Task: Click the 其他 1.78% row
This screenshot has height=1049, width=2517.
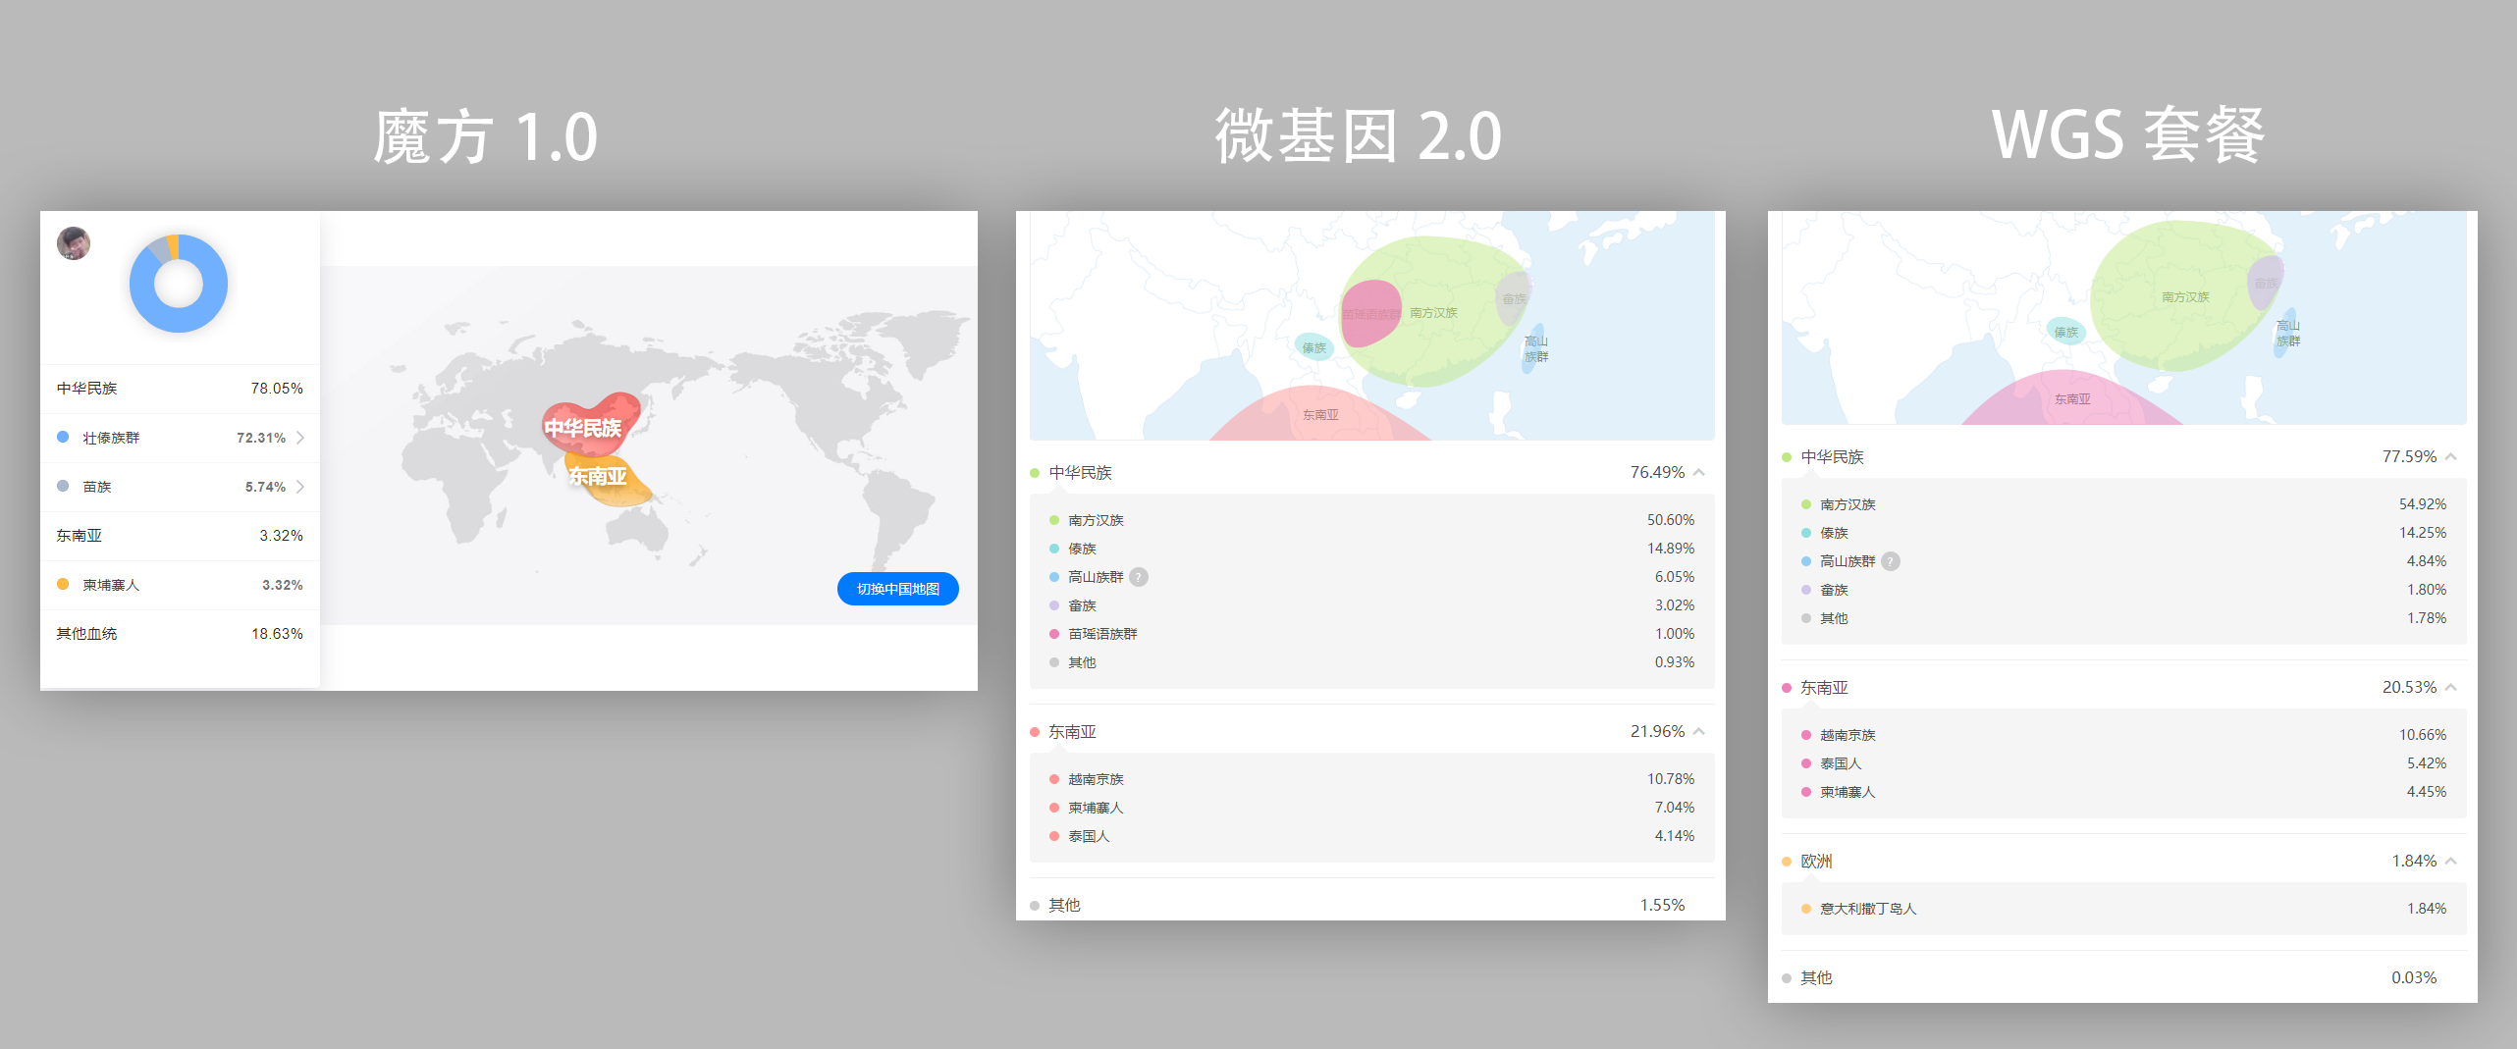Action: tap(2123, 618)
